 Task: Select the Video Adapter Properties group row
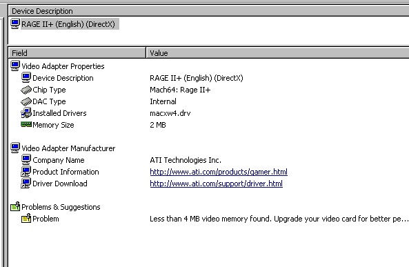(x=63, y=66)
